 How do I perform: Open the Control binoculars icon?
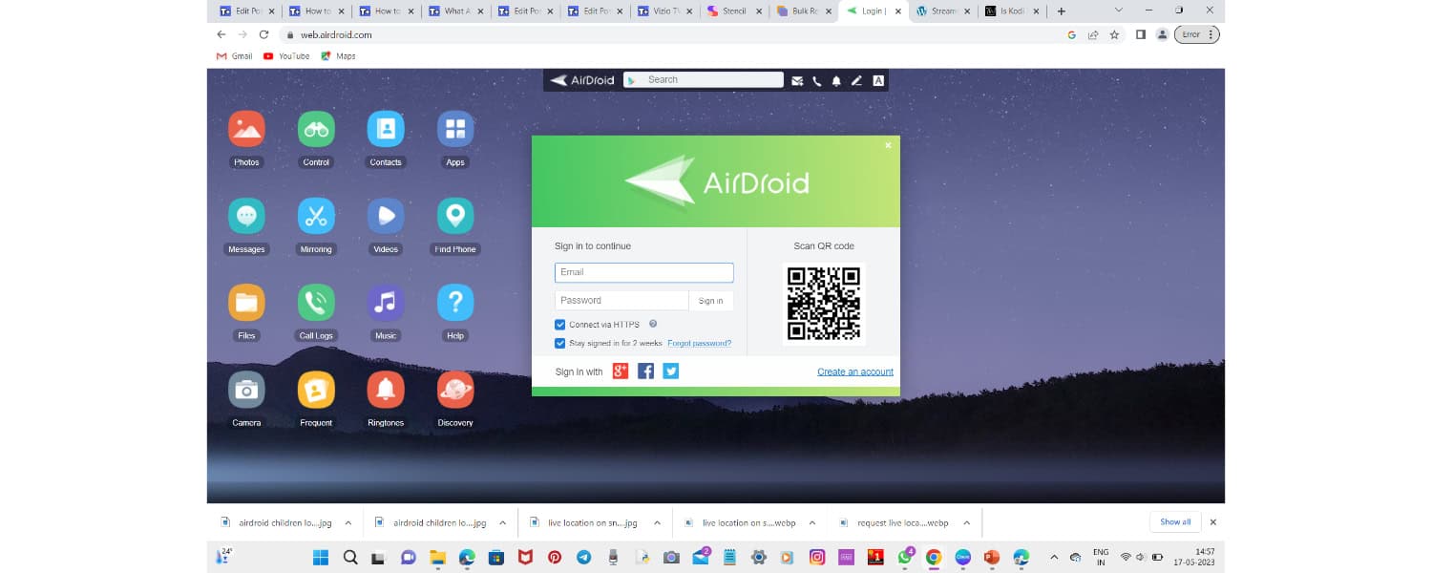[316, 129]
